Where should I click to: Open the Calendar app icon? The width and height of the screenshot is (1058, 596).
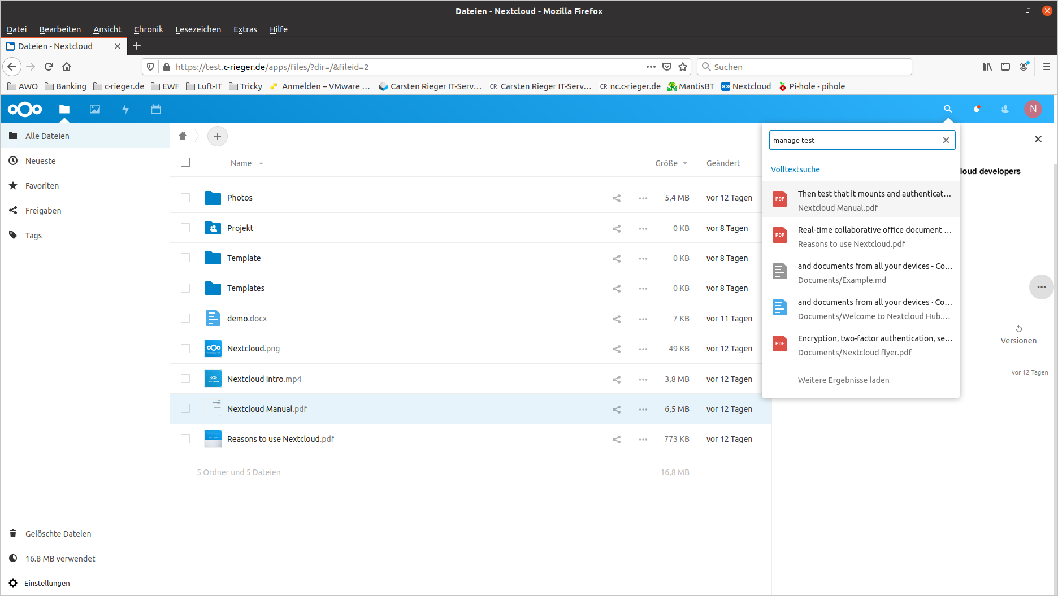(x=156, y=109)
